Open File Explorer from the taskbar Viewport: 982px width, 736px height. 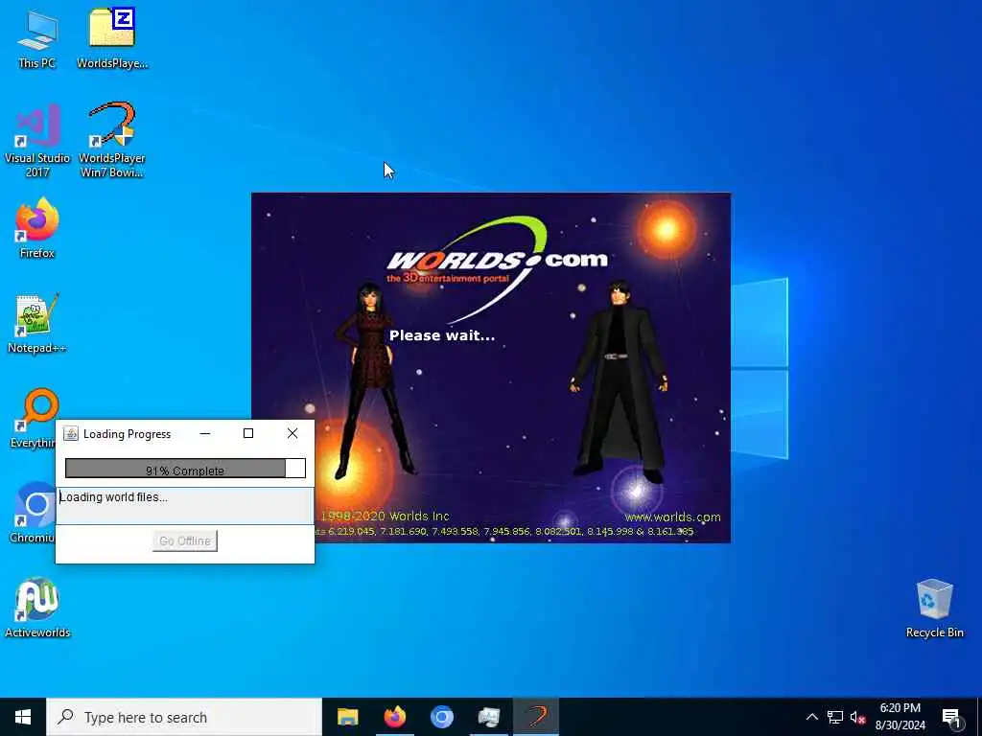[x=347, y=717]
